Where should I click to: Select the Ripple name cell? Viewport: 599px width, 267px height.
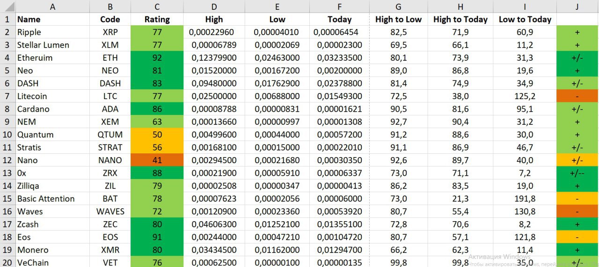point(52,32)
